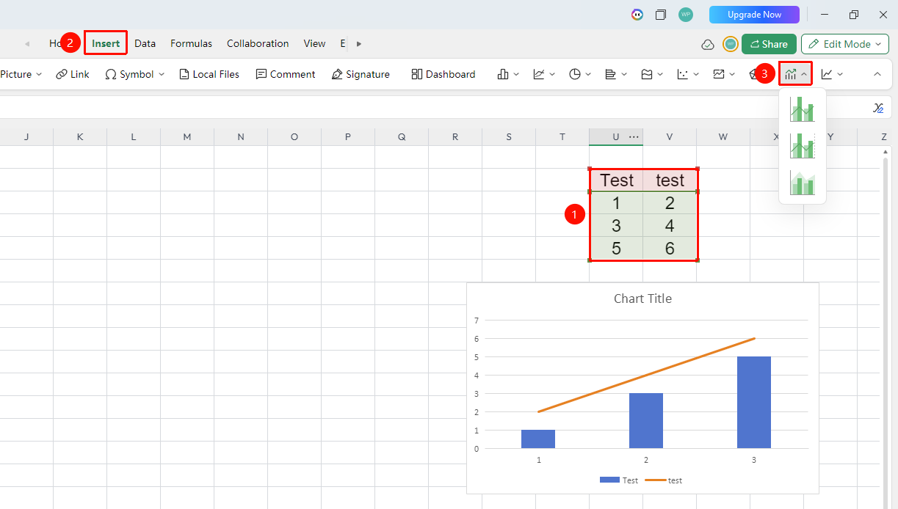Choose clustered column-line combo chart
Image resolution: width=898 pixels, height=509 pixels.
pos(803,109)
